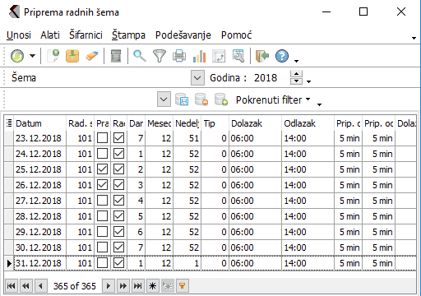Click the eraser icon in toolbar
This screenshot has width=421, height=296.
click(92, 56)
